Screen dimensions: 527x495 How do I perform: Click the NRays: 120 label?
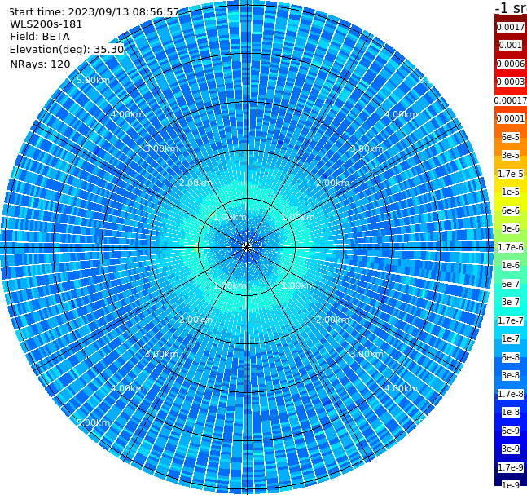[40, 64]
